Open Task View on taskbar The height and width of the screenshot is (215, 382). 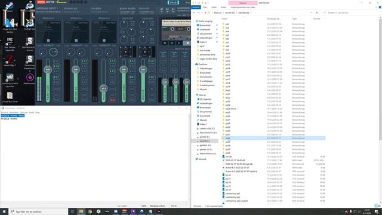pos(72,211)
